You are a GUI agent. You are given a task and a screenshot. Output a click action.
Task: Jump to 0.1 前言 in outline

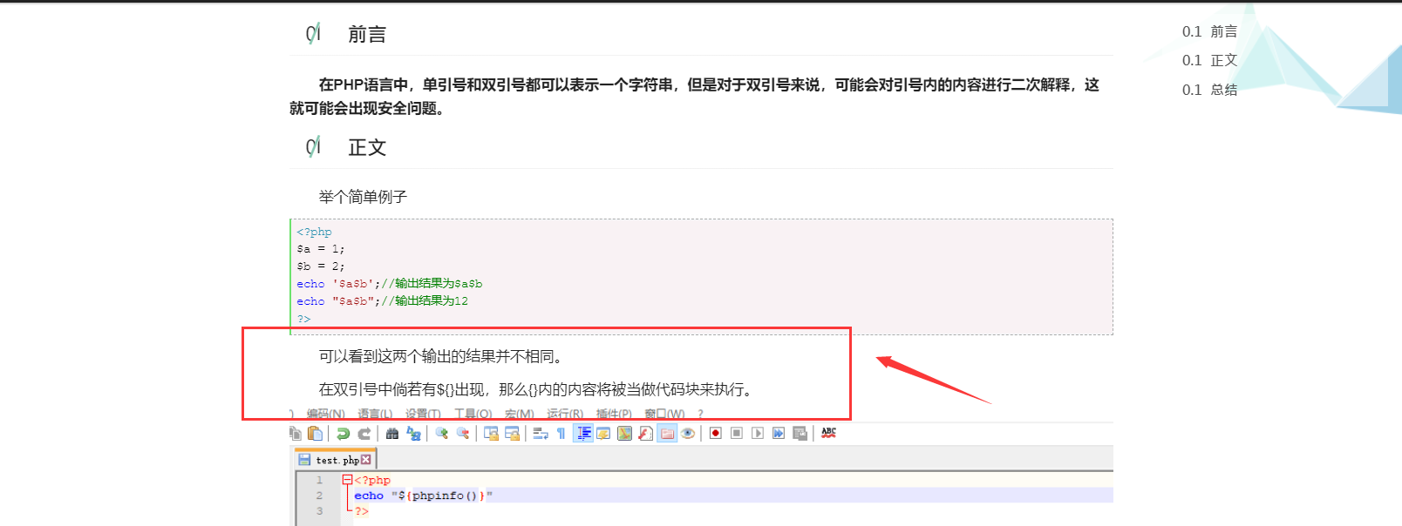(x=1209, y=31)
